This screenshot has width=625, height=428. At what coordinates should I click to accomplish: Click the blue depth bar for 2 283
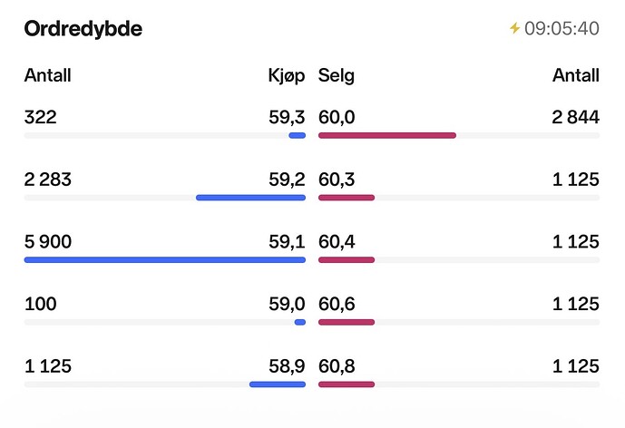250,198
